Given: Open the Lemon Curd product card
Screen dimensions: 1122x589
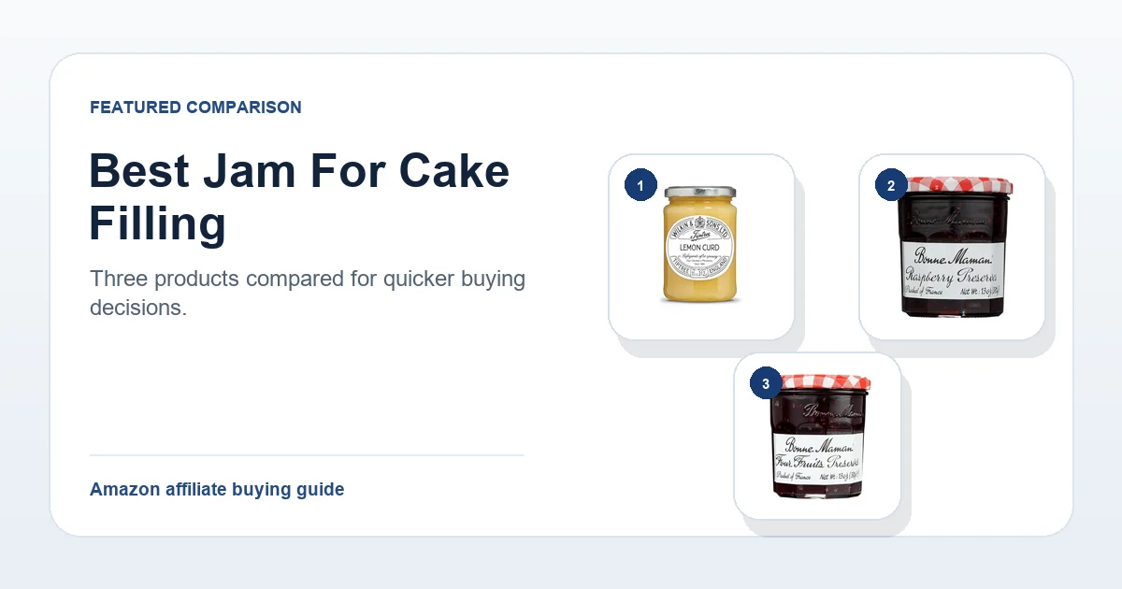Looking at the screenshot, I should [x=701, y=247].
